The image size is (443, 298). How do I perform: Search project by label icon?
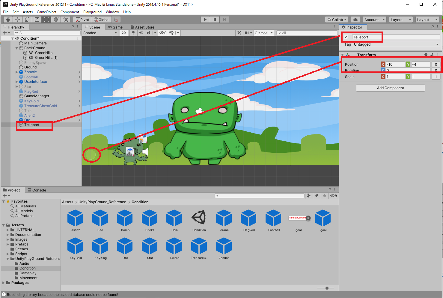click(317, 196)
